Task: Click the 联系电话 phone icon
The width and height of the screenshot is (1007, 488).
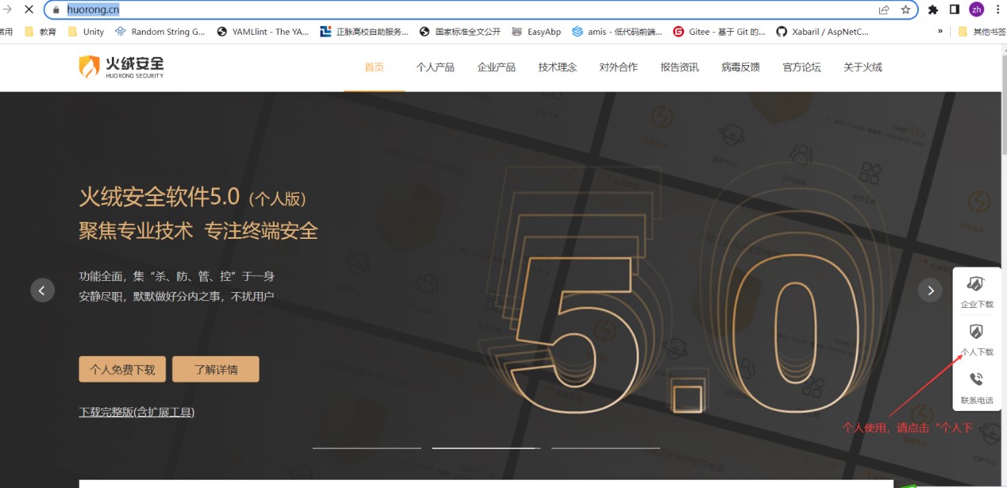Action: (x=976, y=380)
